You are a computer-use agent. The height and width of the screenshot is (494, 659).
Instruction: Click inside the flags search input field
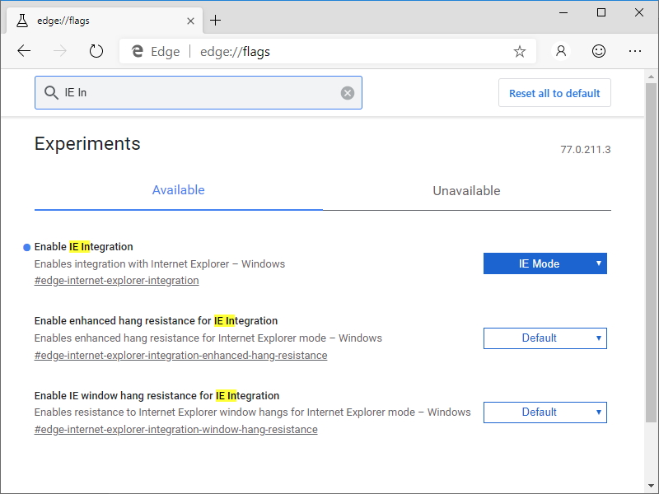(198, 92)
